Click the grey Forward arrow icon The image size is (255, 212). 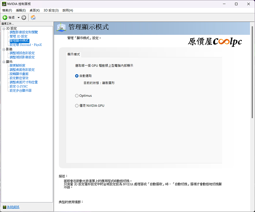[24, 18]
